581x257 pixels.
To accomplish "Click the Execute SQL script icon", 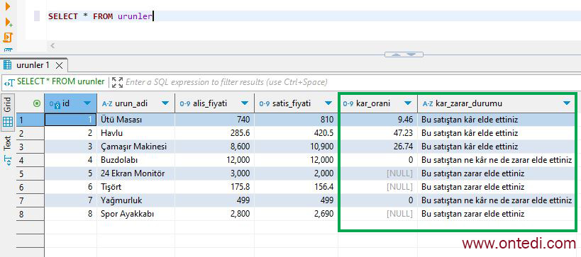I will [8, 38].
